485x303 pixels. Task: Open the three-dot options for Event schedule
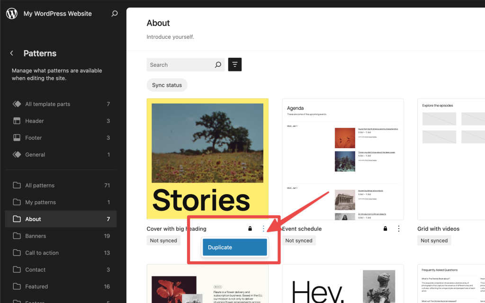click(398, 228)
